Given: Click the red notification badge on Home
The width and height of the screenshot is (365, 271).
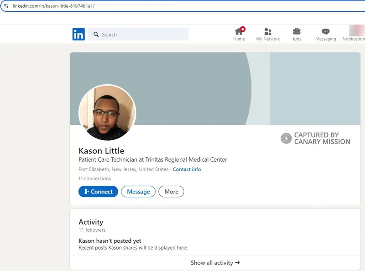Looking at the screenshot, I should (242, 27).
